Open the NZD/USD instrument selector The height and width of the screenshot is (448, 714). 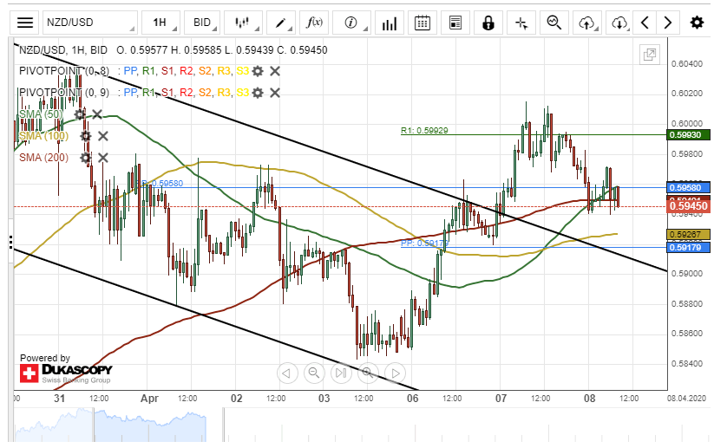pyautogui.click(x=89, y=23)
